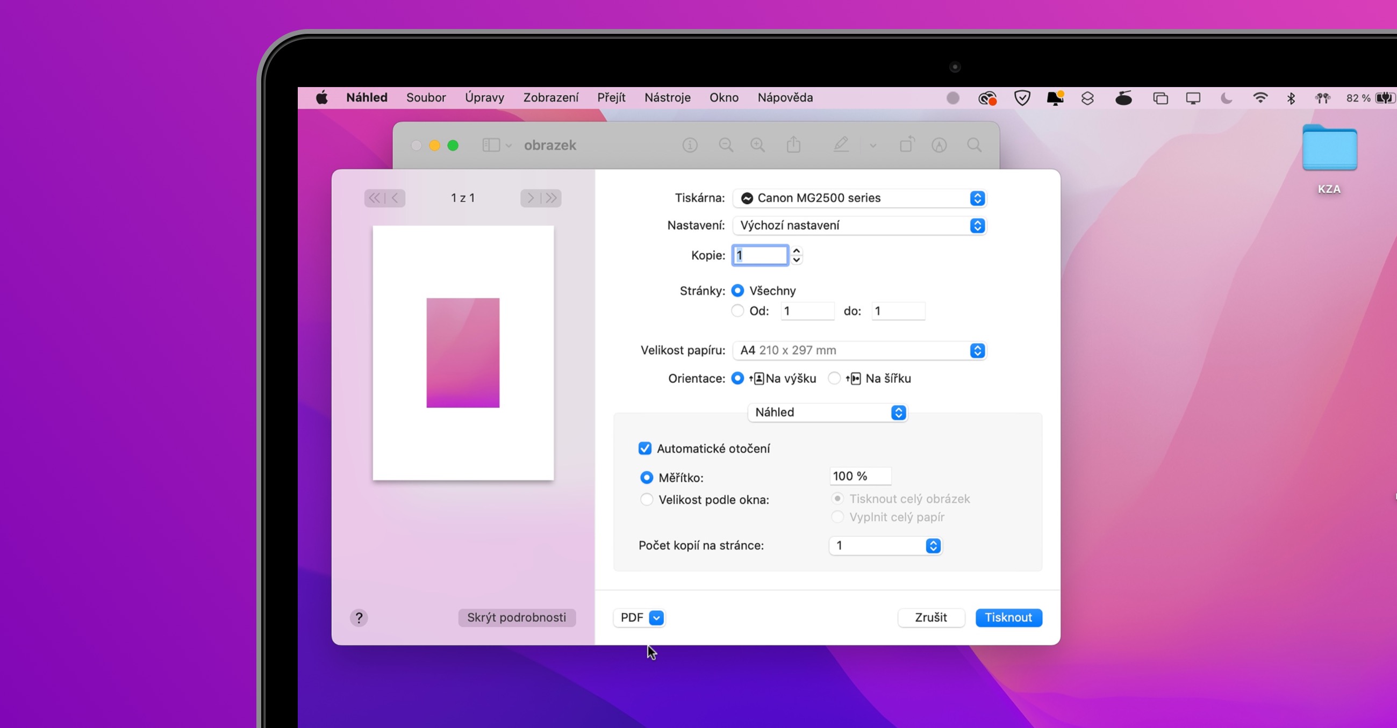Select the Na šířku orientation option
Image resolution: width=1397 pixels, height=728 pixels.
[x=835, y=378]
